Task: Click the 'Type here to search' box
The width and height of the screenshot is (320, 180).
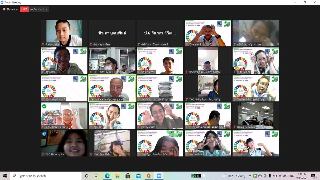Action: tap(45, 176)
